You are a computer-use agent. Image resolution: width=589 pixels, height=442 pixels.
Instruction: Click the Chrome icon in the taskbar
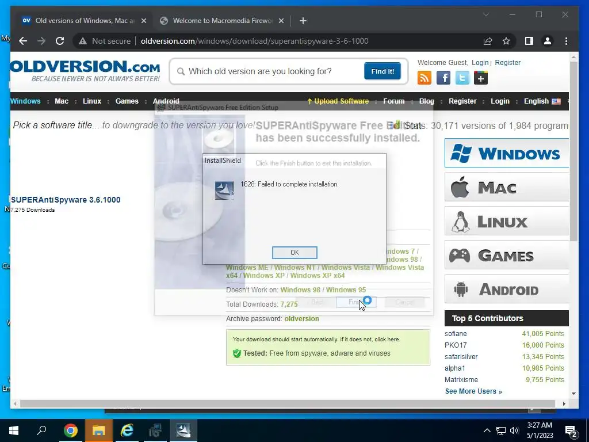click(70, 430)
